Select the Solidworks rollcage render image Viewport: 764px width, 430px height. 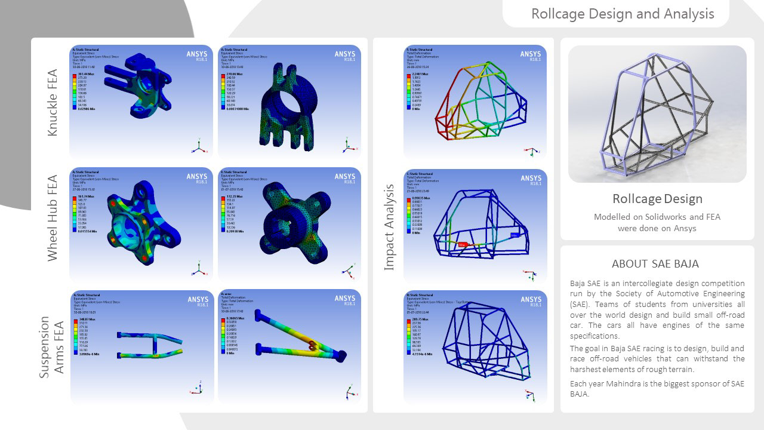(657, 114)
